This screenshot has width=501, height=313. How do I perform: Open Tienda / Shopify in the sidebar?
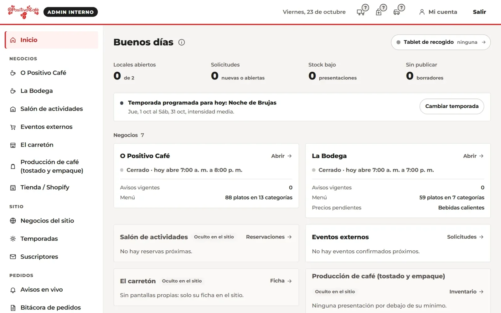point(51,187)
